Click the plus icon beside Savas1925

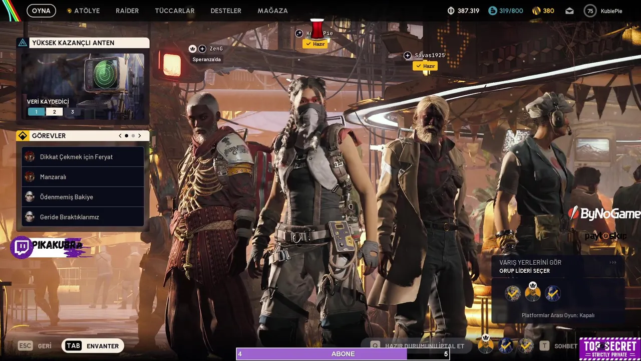point(408,55)
